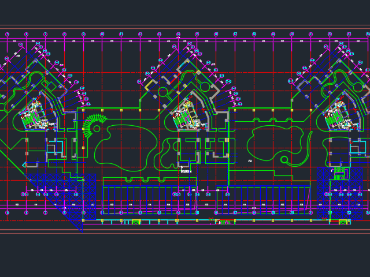Screen dimensions: 370x277
Task: Pick the double-ring circle in the right pond outline
Action: 284,160
